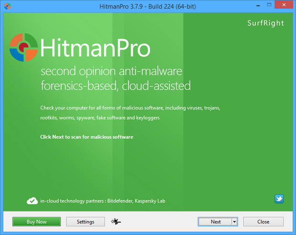Close the window with the red X
Screen dimensions: 296x235
pos(284,5)
